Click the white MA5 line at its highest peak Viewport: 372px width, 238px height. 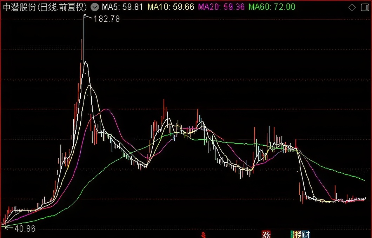click(x=85, y=62)
